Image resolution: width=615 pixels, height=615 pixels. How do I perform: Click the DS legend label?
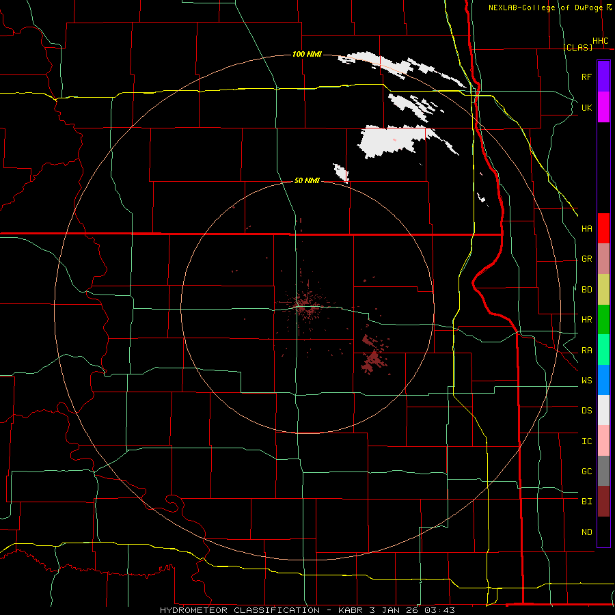586,411
